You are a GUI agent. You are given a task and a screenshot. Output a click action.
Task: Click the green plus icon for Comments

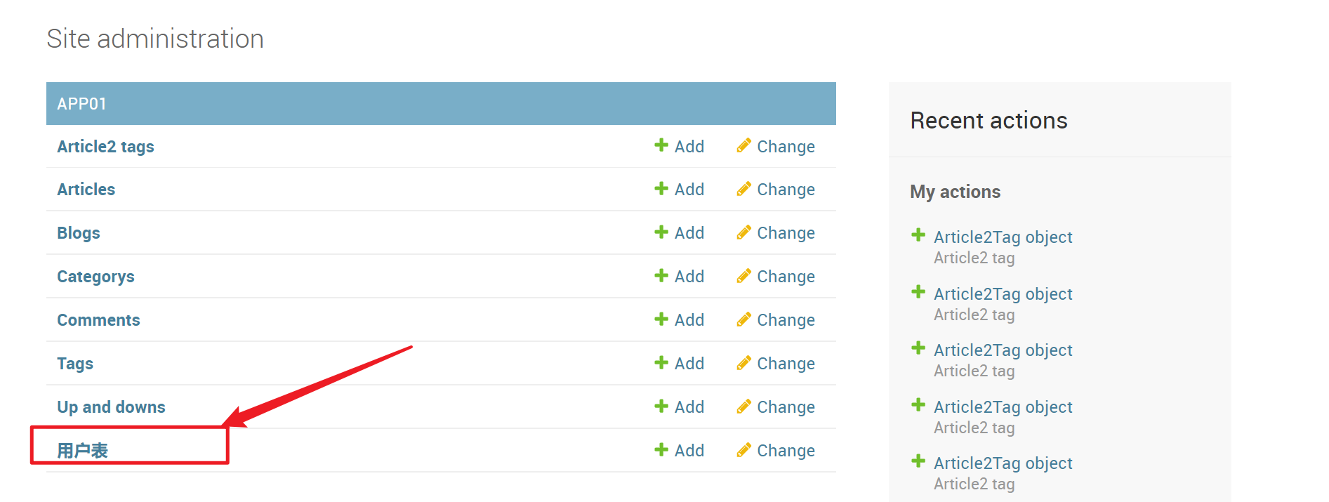(661, 319)
